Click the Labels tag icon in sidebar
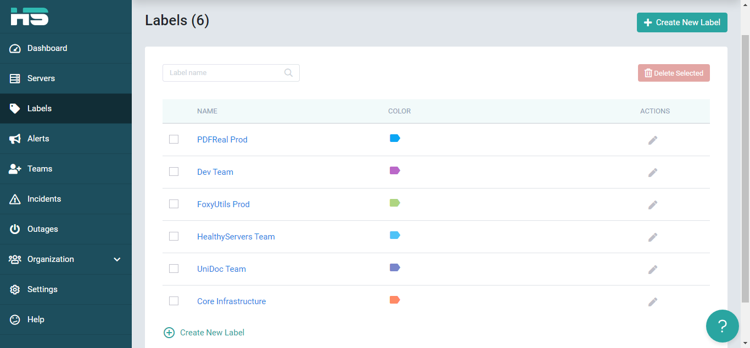The image size is (750, 348). [15, 109]
